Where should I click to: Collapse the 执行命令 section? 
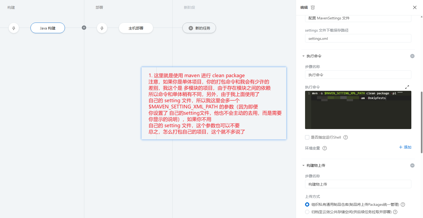(x=303, y=56)
